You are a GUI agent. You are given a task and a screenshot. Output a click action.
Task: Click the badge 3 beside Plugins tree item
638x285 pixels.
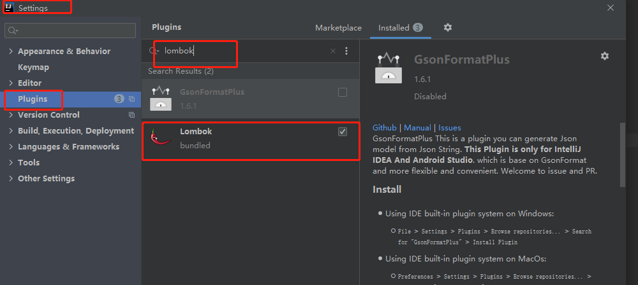(x=119, y=99)
